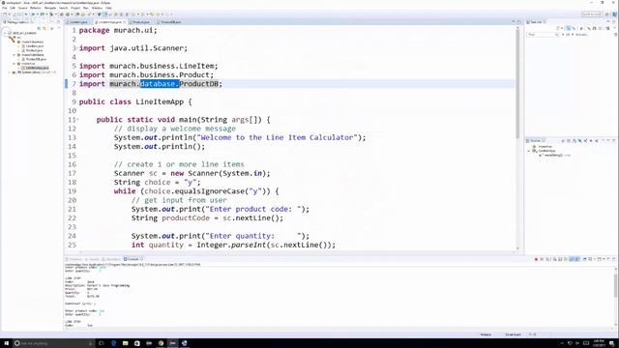
Task: Switch to the ProductDB.java editor tab
Action: [x=170, y=22]
